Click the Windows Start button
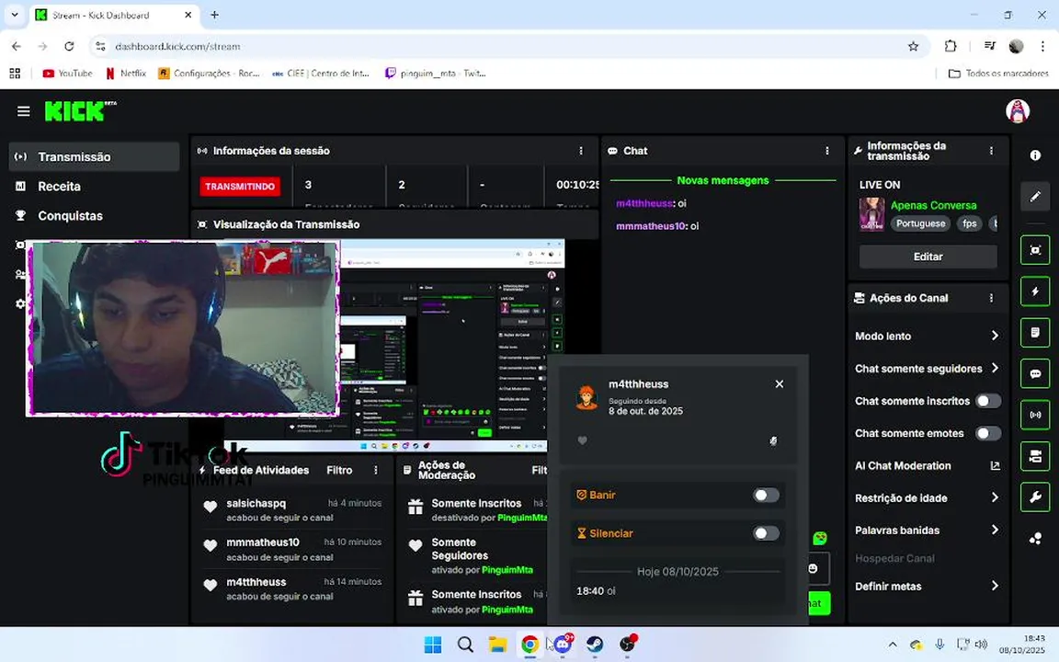 tap(433, 644)
